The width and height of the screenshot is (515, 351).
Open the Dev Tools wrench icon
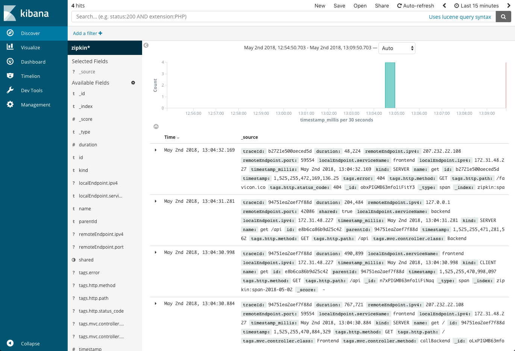10,90
